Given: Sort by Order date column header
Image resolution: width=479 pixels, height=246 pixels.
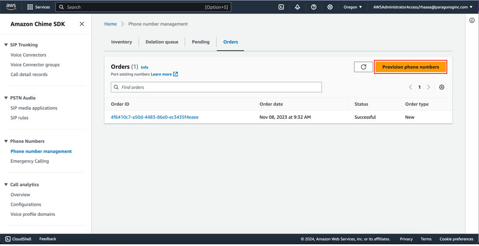Looking at the screenshot, I should coord(271,104).
